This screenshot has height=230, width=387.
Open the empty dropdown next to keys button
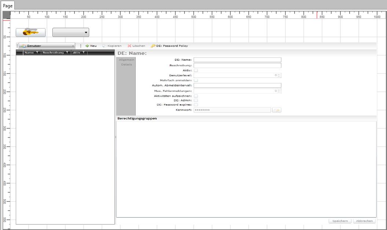click(x=71, y=33)
